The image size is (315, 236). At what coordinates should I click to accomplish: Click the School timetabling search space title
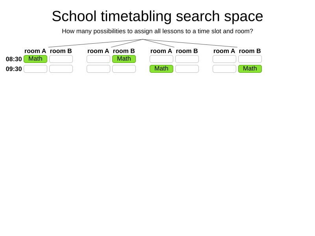point(157,16)
